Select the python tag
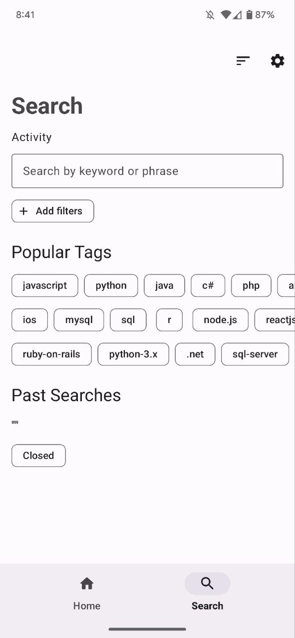Screen dimensions: 295x638 (111, 286)
